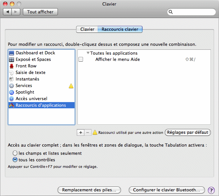Click the Exposé et Spaces grid icon

click(x=11, y=60)
